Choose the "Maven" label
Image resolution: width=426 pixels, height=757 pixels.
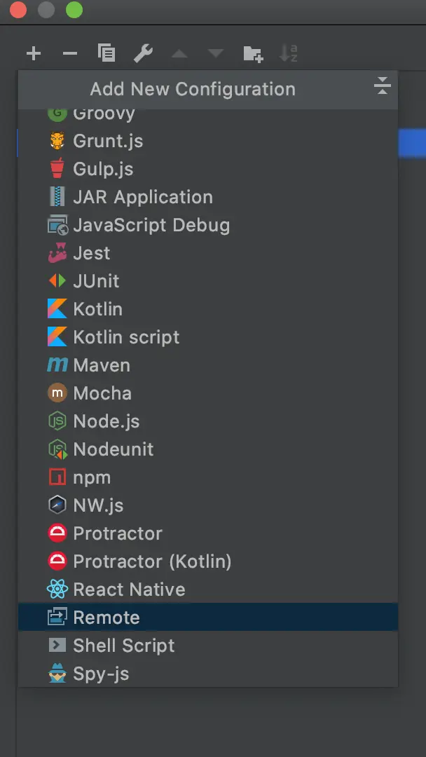point(102,365)
